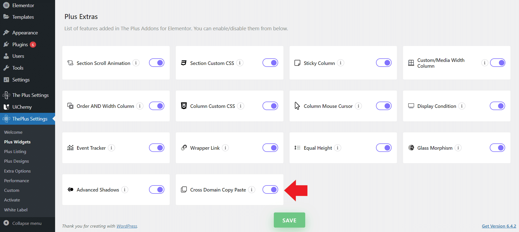Open Tools menu

click(28, 68)
